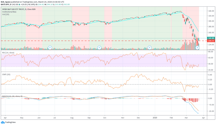Click the 224.00 price axis label

(211, 45)
